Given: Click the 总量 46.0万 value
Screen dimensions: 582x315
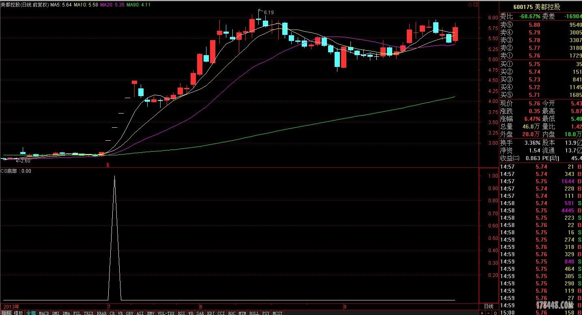Looking at the screenshot, I should coord(532,127).
